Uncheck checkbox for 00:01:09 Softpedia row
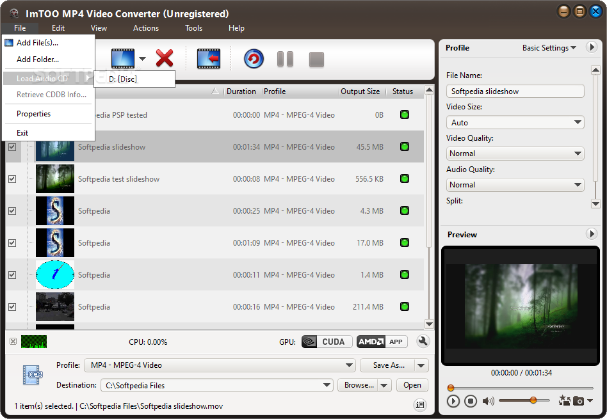This screenshot has height=419, width=607. coord(12,242)
